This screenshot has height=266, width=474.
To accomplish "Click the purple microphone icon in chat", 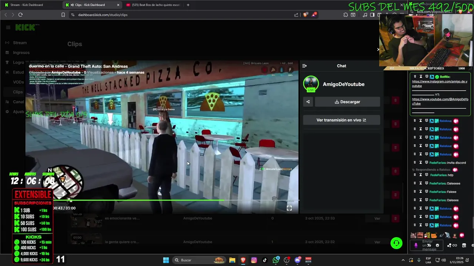I will tap(416, 245).
